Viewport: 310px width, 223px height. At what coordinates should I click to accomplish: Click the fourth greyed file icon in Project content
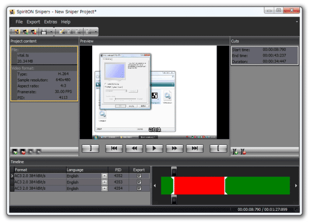pos(38,152)
